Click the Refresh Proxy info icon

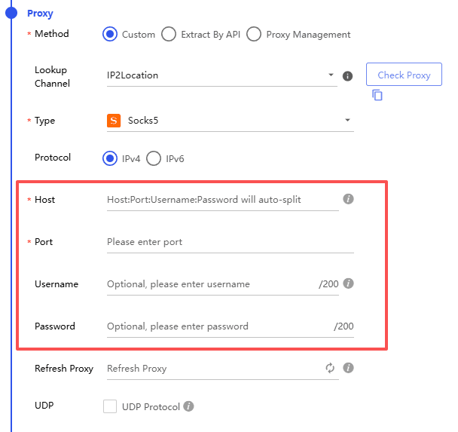pos(348,369)
